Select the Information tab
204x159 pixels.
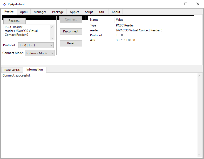35,70
